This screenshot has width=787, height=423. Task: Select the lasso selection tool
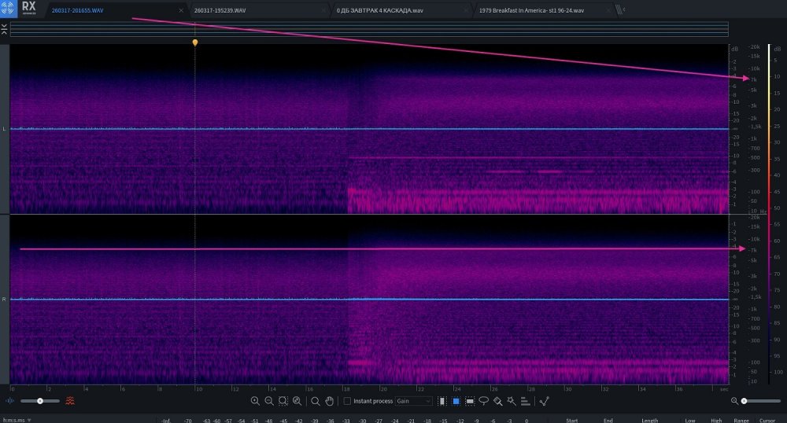483,401
